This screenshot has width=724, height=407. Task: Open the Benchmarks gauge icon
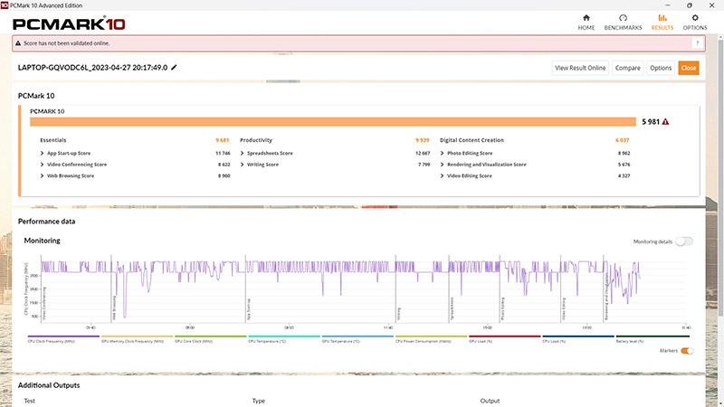(x=623, y=18)
